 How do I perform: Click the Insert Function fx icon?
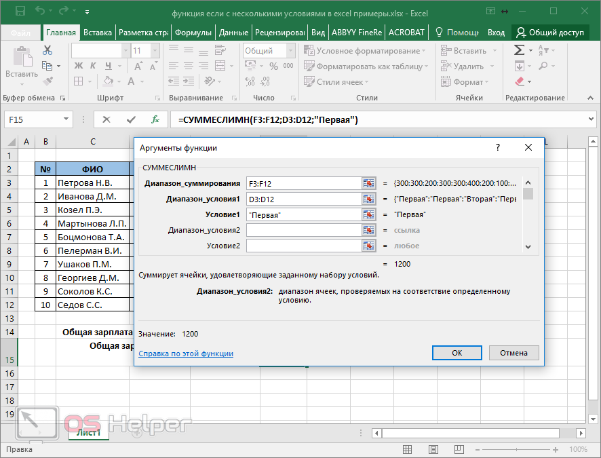pyautogui.click(x=155, y=119)
